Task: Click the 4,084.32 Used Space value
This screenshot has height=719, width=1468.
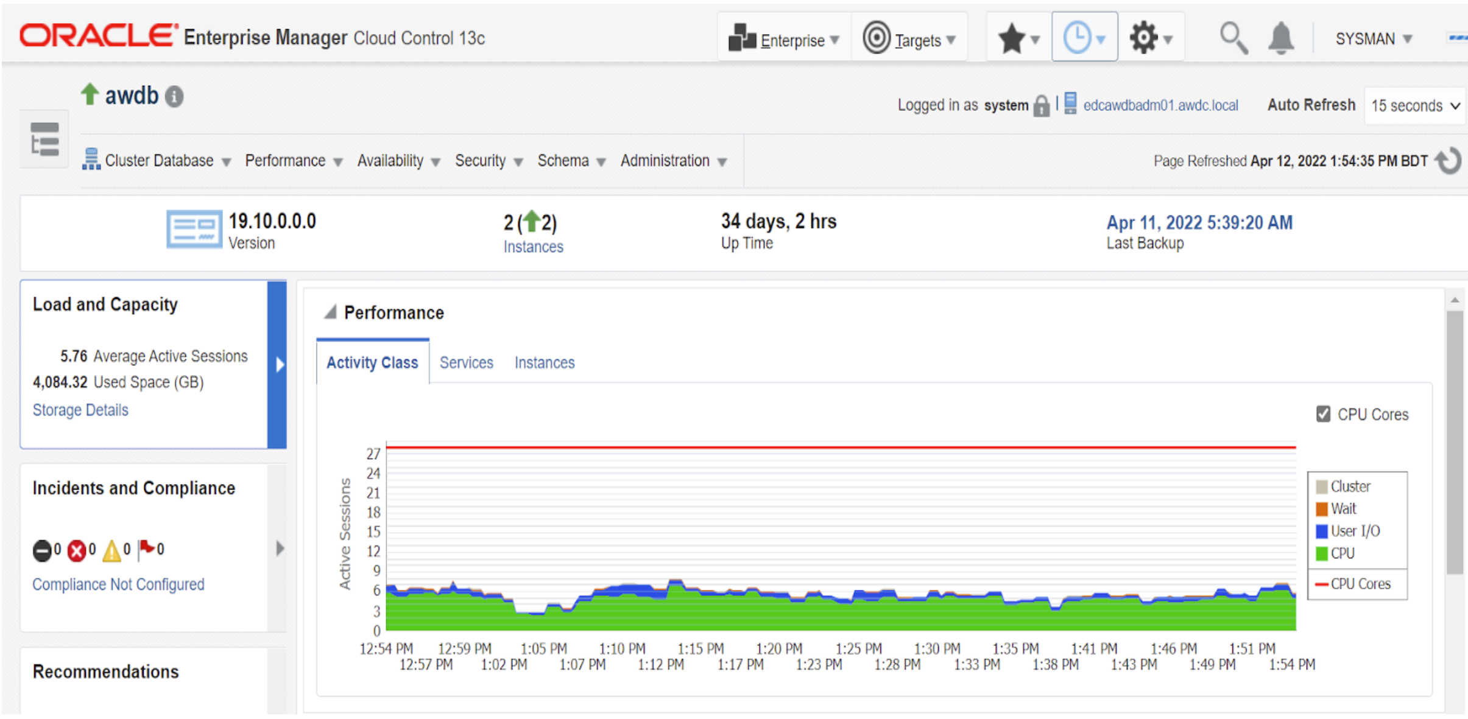Action: [x=60, y=382]
